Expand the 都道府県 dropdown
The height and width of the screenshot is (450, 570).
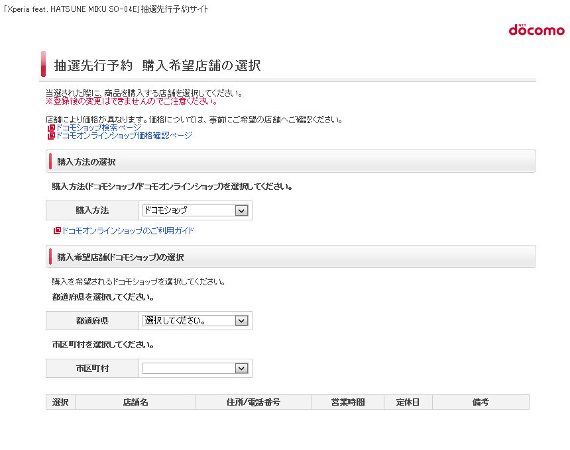coord(196,321)
